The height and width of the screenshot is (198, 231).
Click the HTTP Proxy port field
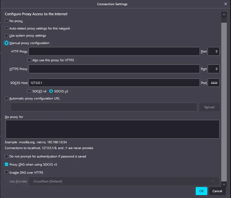[214, 52]
